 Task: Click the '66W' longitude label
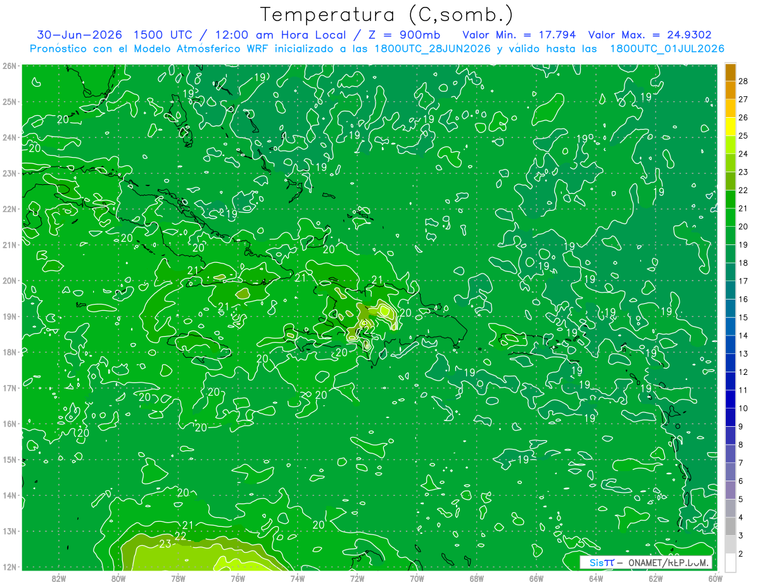click(536, 578)
